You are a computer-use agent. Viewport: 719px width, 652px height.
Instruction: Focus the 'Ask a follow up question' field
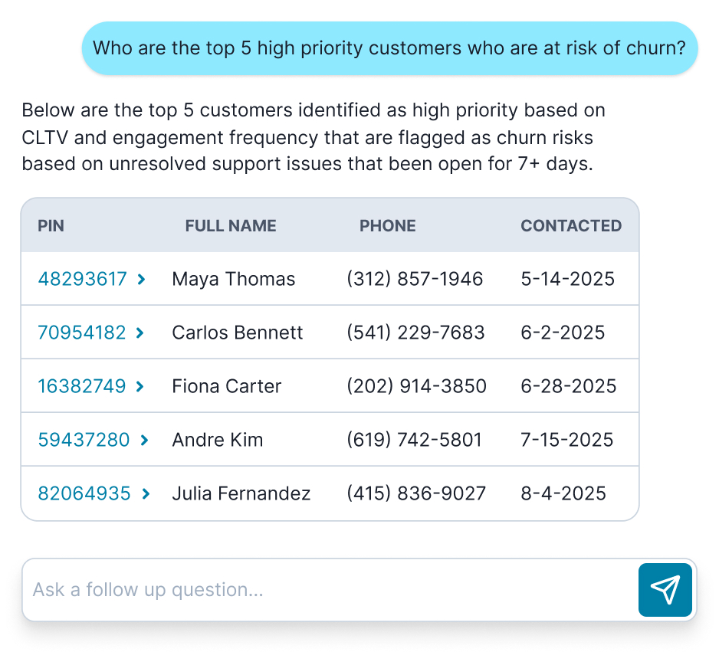pyautogui.click(x=330, y=589)
